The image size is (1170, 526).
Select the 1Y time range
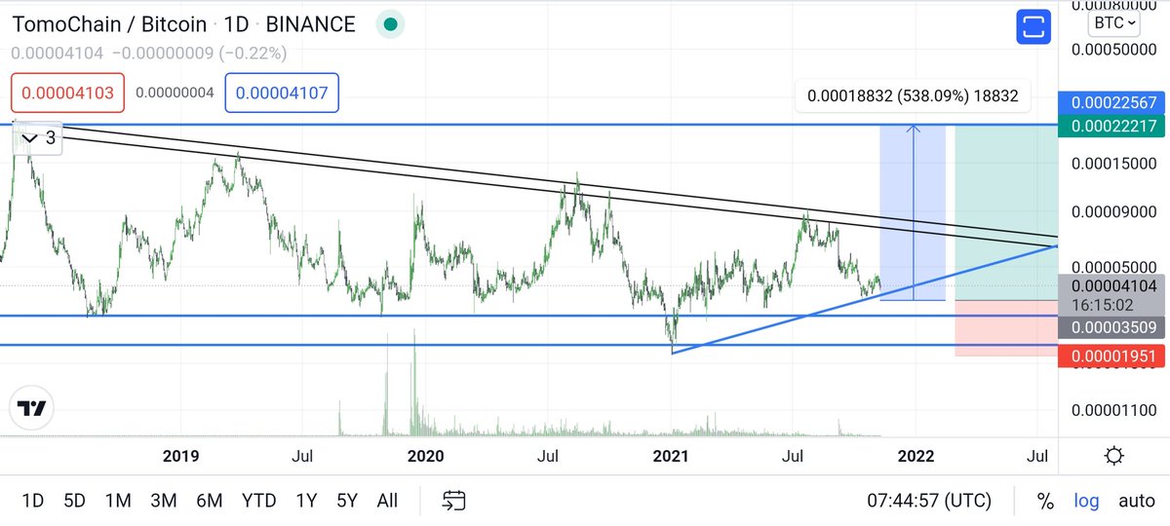coord(306,501)
